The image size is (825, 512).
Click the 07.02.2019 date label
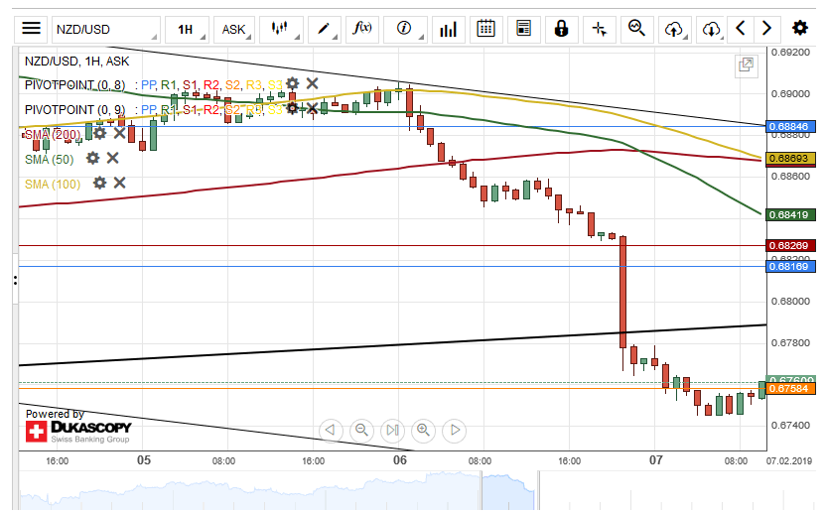click(789, 461)
